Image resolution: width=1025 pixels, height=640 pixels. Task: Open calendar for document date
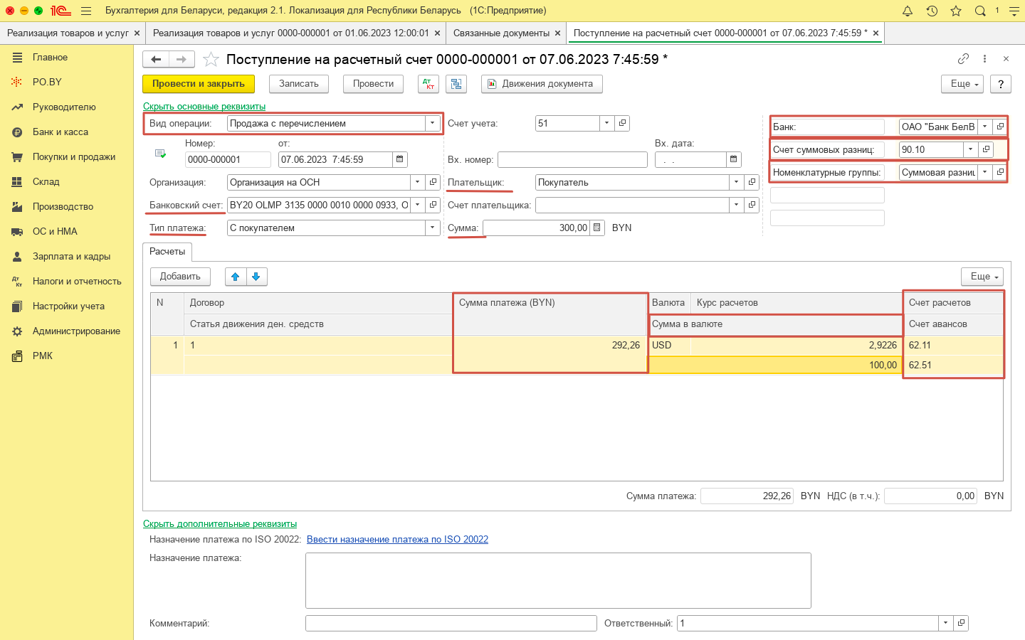(399, 159)
